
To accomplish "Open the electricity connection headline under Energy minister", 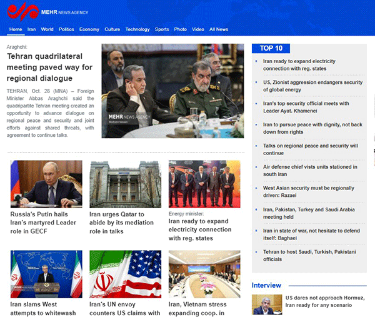I will (200, 229).
